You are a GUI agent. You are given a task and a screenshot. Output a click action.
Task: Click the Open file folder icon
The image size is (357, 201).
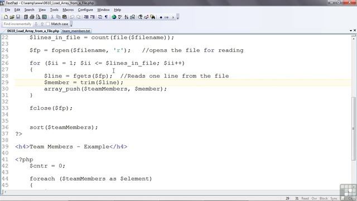pos(12,17)
